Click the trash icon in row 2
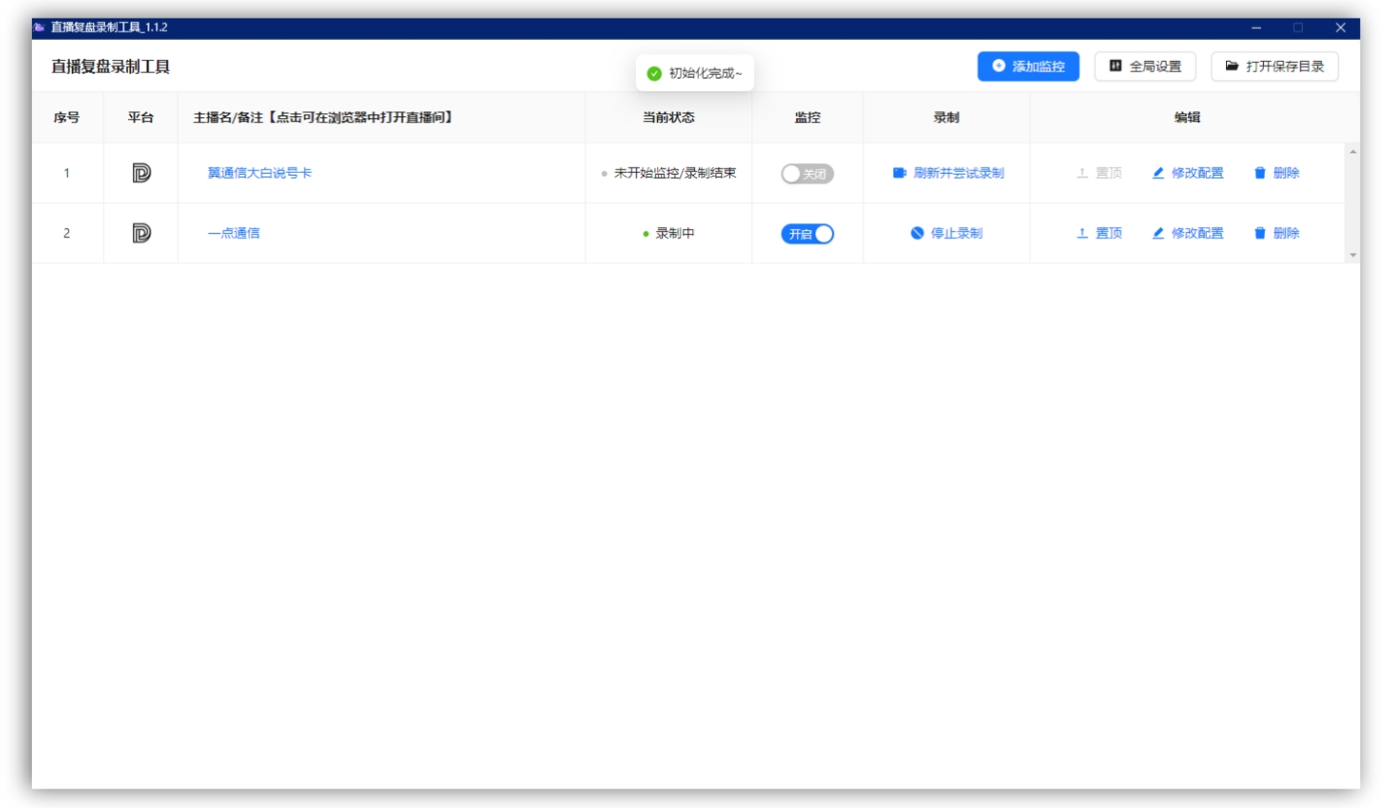1392x808 pixels. (x=1260, y=233)
